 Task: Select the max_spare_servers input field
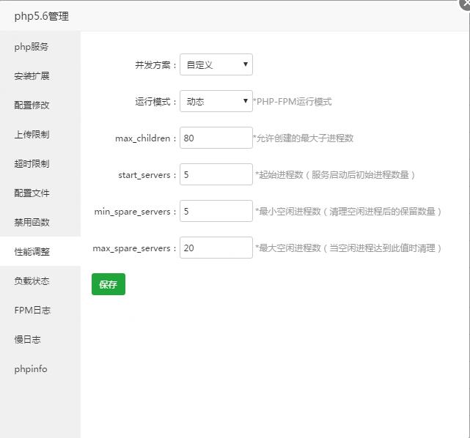point(216,248)
